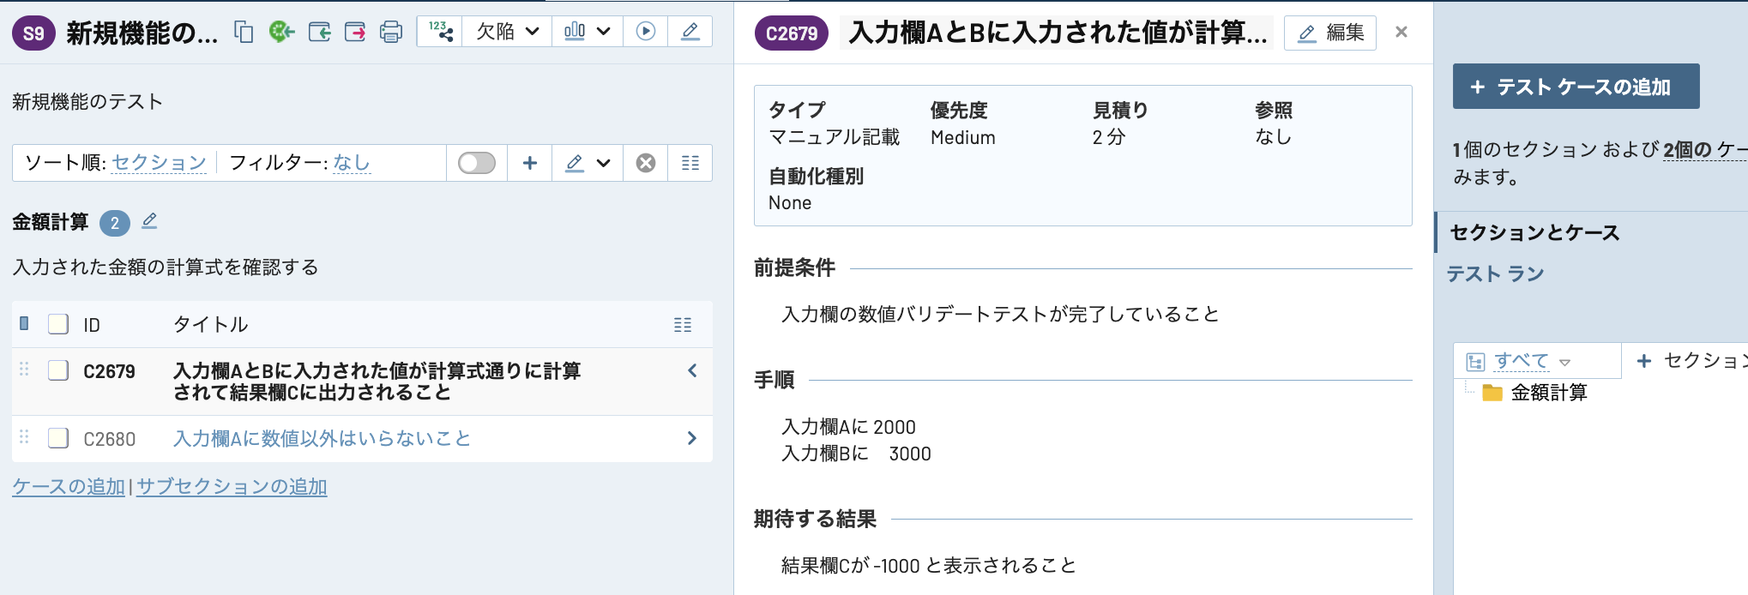Click the tree view icon beside すべて

(1475, 362)
